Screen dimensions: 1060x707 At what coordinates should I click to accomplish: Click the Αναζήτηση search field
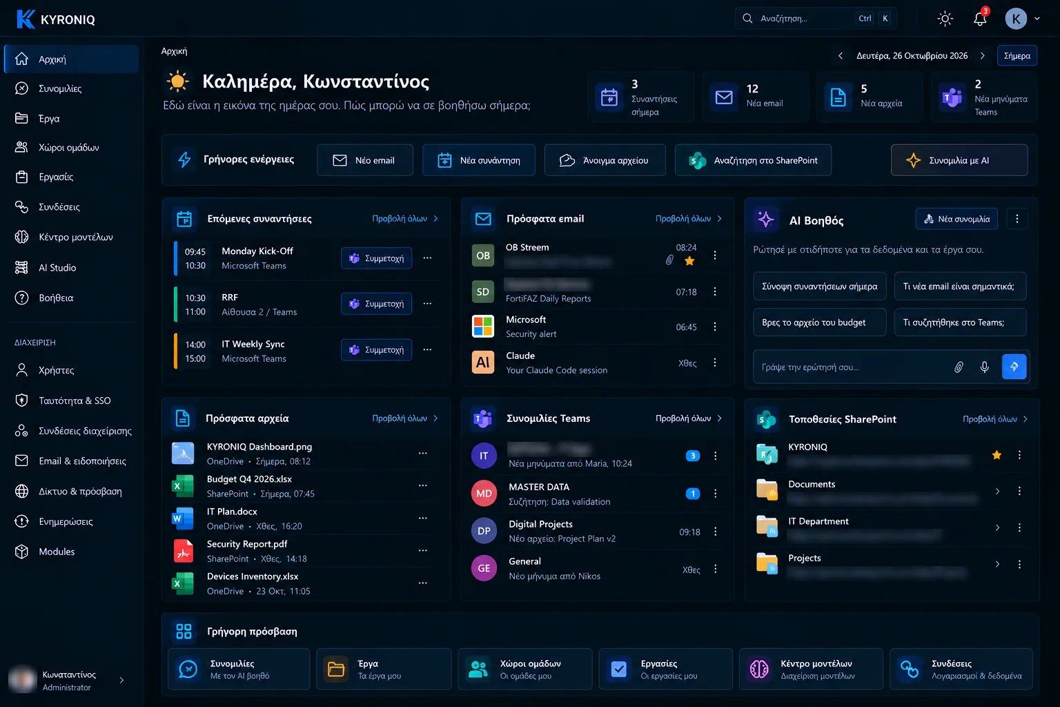tap(816, 19)
